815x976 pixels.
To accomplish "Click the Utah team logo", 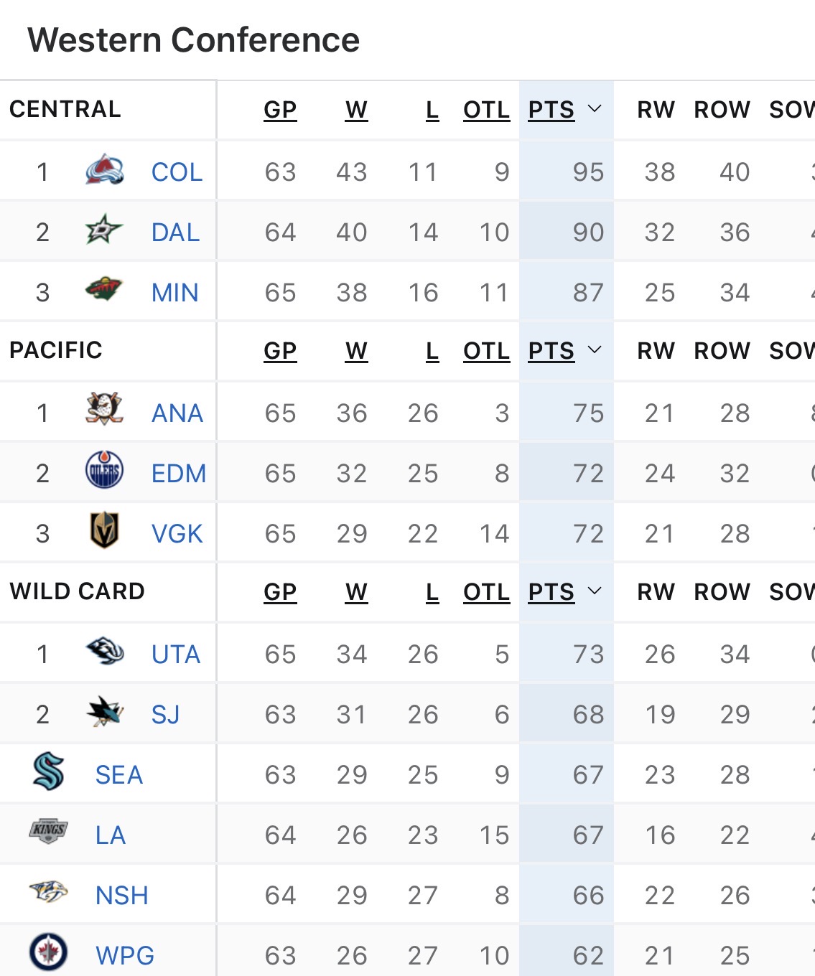I will pyautogui.click(x=104, y=652).
